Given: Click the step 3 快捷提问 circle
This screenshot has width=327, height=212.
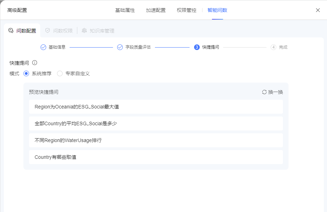Looking at the screenshot, I should click(197, 47).
